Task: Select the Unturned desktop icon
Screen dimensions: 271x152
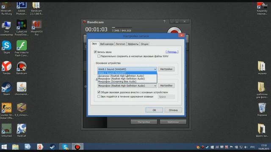Action: pyautogui.click(x=7, y=130)
